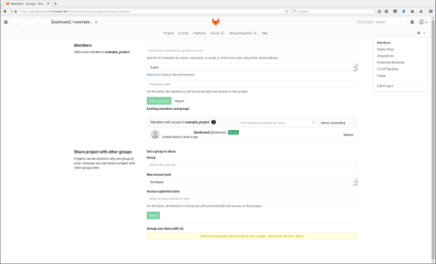Viewport: 436px width, 264px height.
Task: Click the GitLab fox logo
Action: 216,22
